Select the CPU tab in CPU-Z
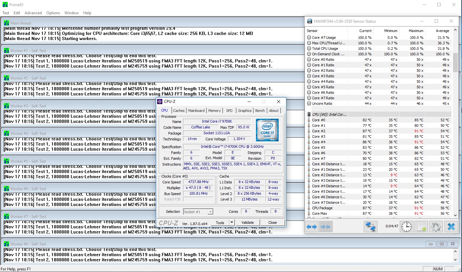Image resolution: width=462 pixels, height=272 pixels. click(165, 110)
